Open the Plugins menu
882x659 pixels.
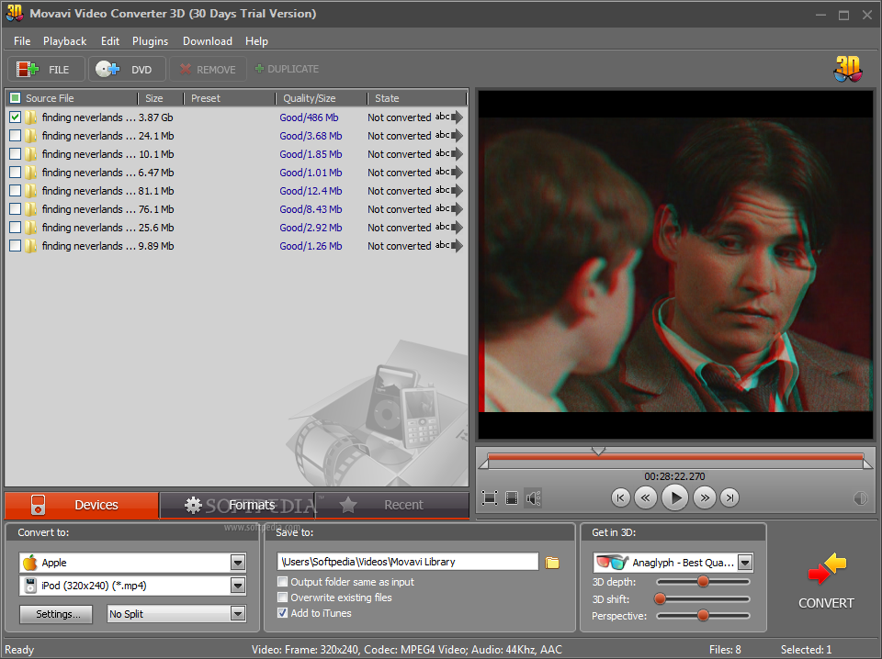pyautogui.click(x=150, y=41)
